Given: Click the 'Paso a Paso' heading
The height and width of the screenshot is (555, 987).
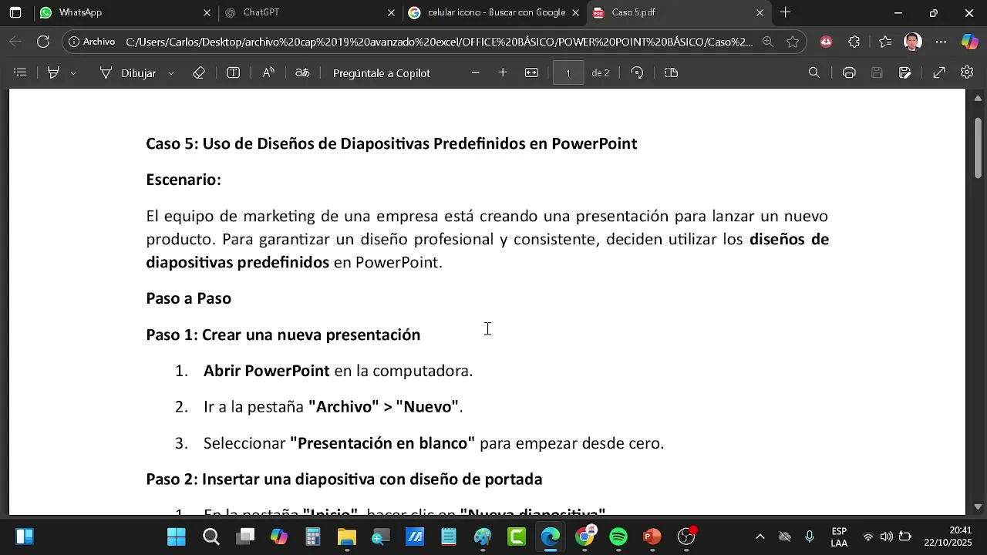Looking at the screenshot, I should [189, 298].
